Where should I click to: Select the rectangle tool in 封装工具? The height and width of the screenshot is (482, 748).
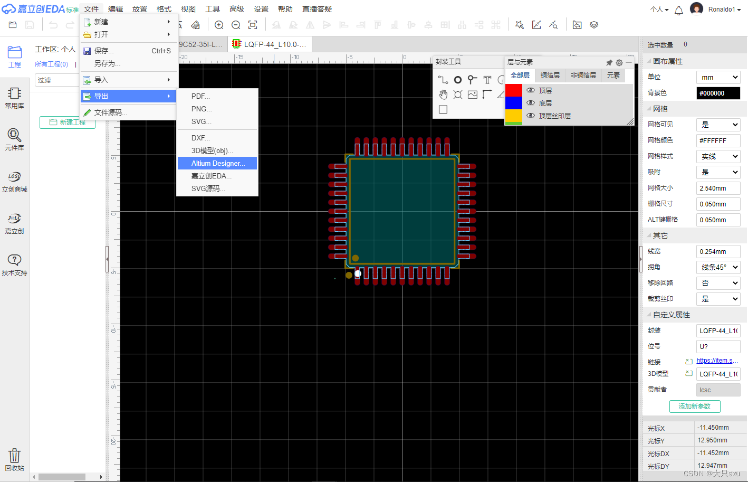point(443,109)
